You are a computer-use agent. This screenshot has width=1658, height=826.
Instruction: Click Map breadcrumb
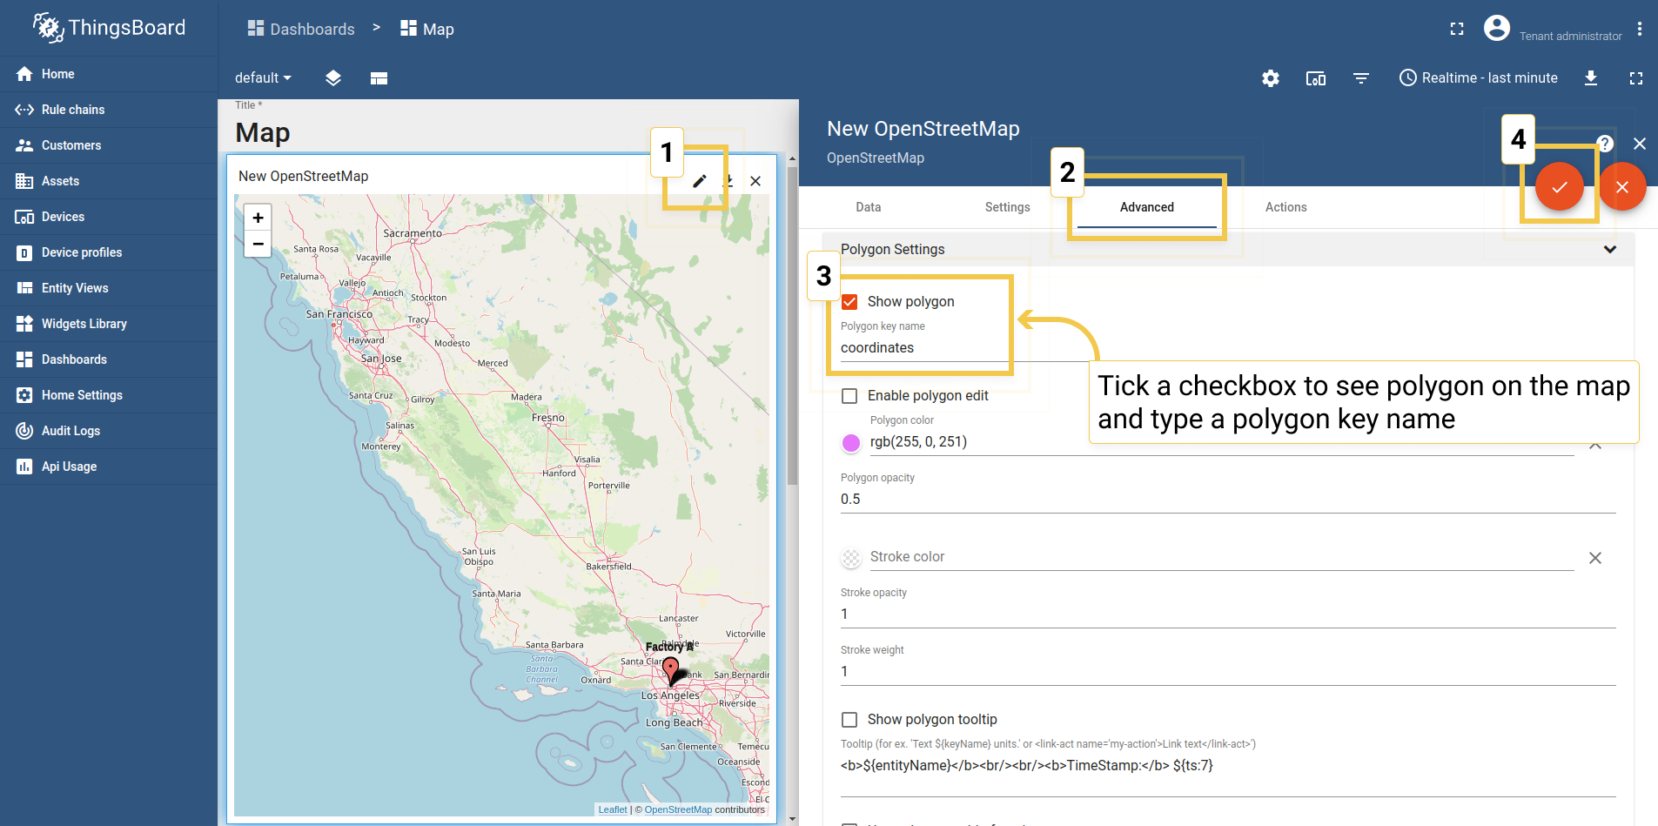[427, 29]
